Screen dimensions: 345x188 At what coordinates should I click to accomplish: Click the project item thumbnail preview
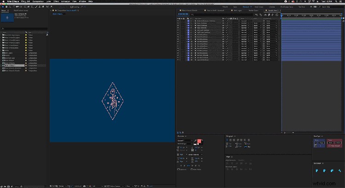(7, 17)
